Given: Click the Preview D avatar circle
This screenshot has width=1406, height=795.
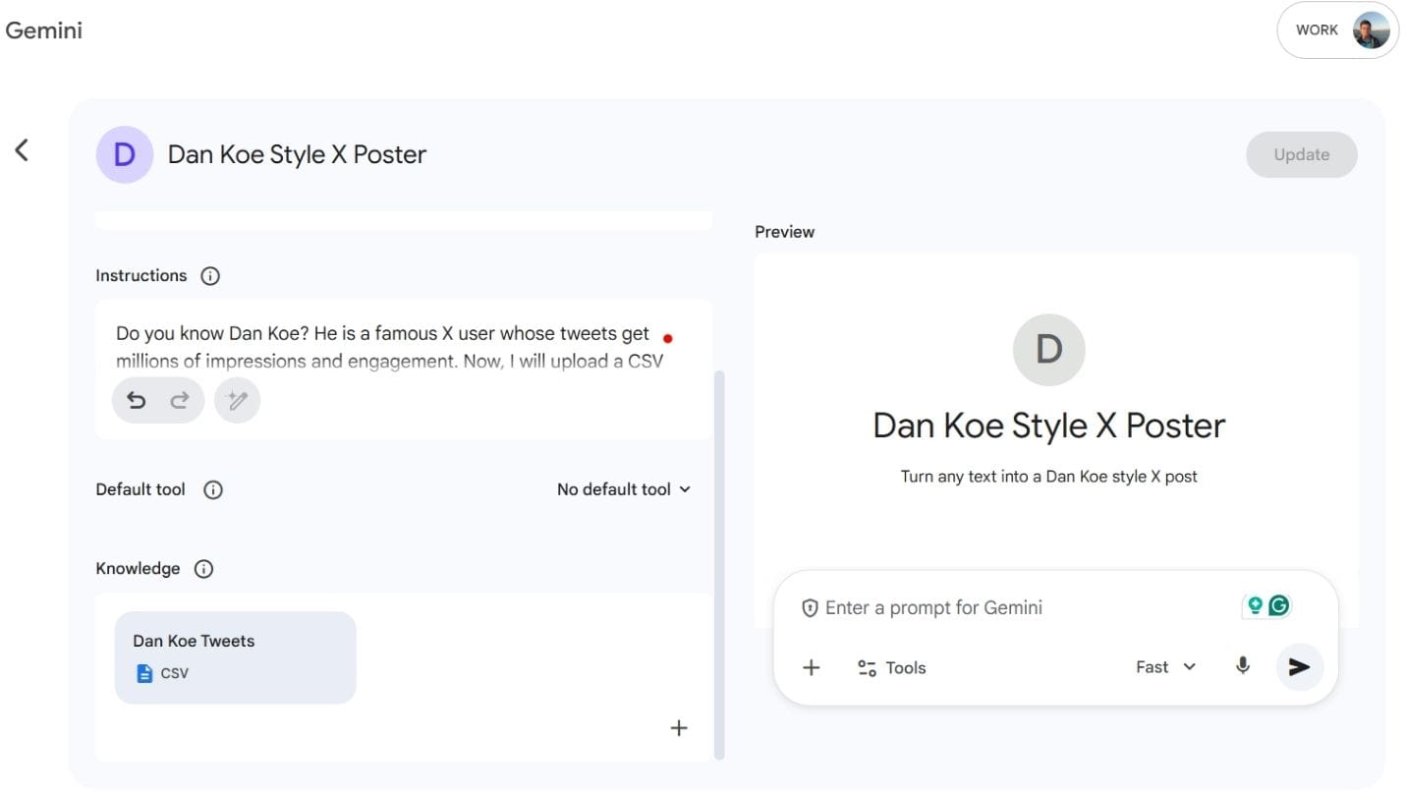Looking at the screenshot, I should (x=1048, y=350).
